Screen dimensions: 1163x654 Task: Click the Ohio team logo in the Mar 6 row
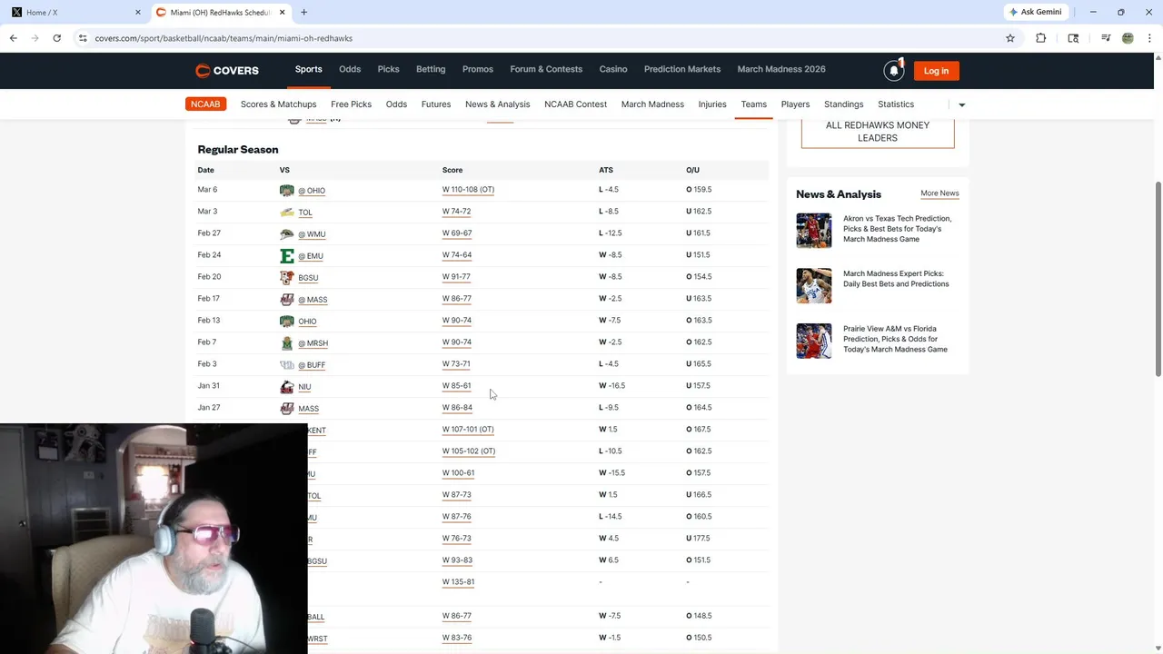tap(287, 190)
